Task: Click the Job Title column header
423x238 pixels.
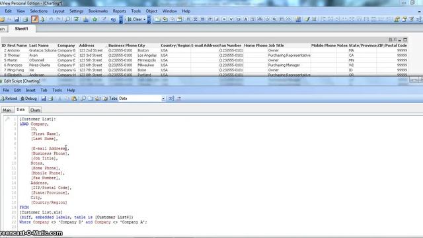Action: pyautogui.click(x=276, y=46)
